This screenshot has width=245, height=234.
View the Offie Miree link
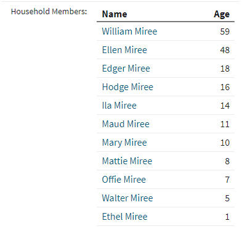124,180
